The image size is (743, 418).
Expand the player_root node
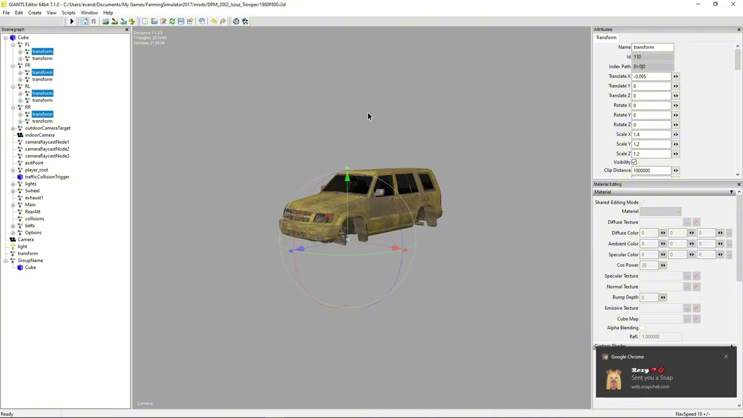coord(12,170)
